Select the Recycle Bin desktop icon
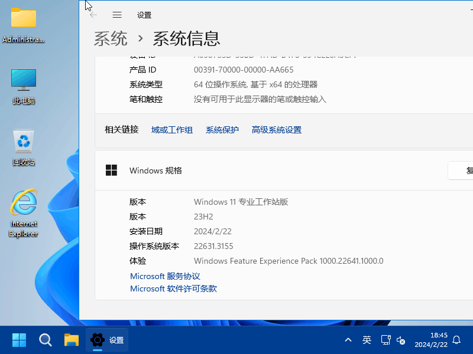Viewport: 473px width, 354px height. click(x=24, y=147)
